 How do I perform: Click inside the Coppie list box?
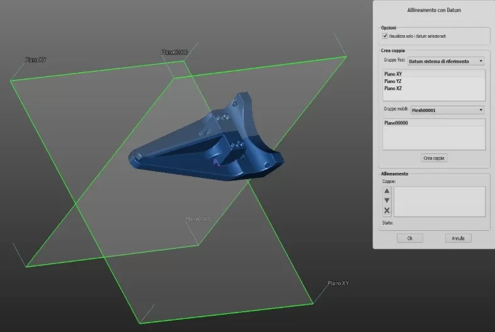[440, 201]
